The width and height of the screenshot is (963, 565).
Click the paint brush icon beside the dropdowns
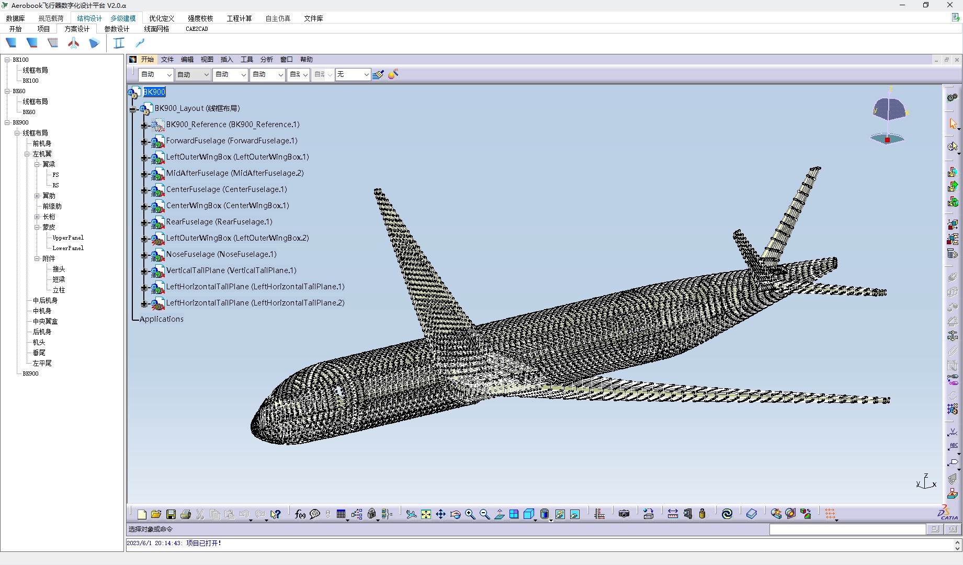tap(378, 74)
